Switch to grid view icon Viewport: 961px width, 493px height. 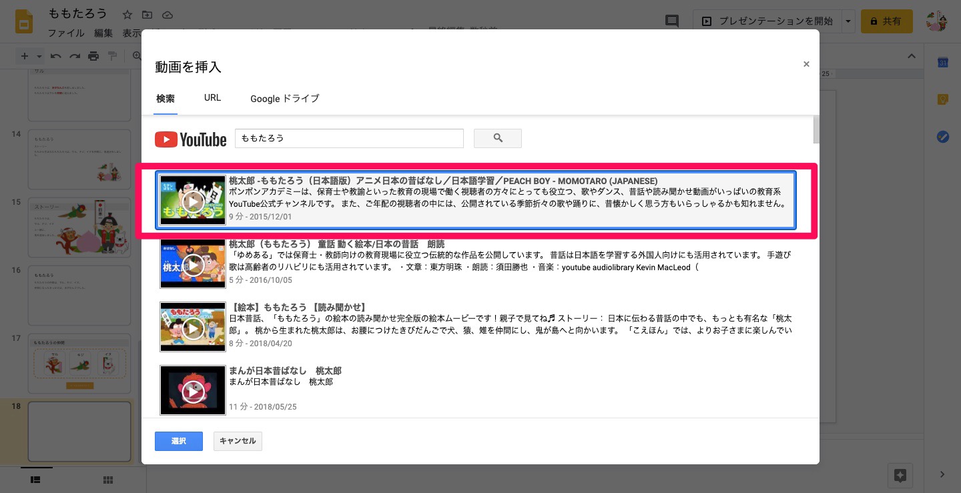(108, 480)
